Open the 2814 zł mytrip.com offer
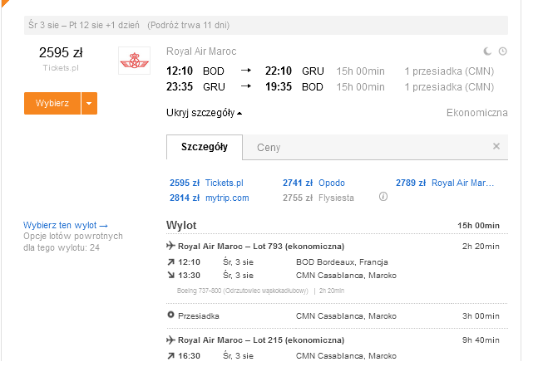The height and width of the screenshot is (391, 548). pyautogui.click(x=210, y=198)
